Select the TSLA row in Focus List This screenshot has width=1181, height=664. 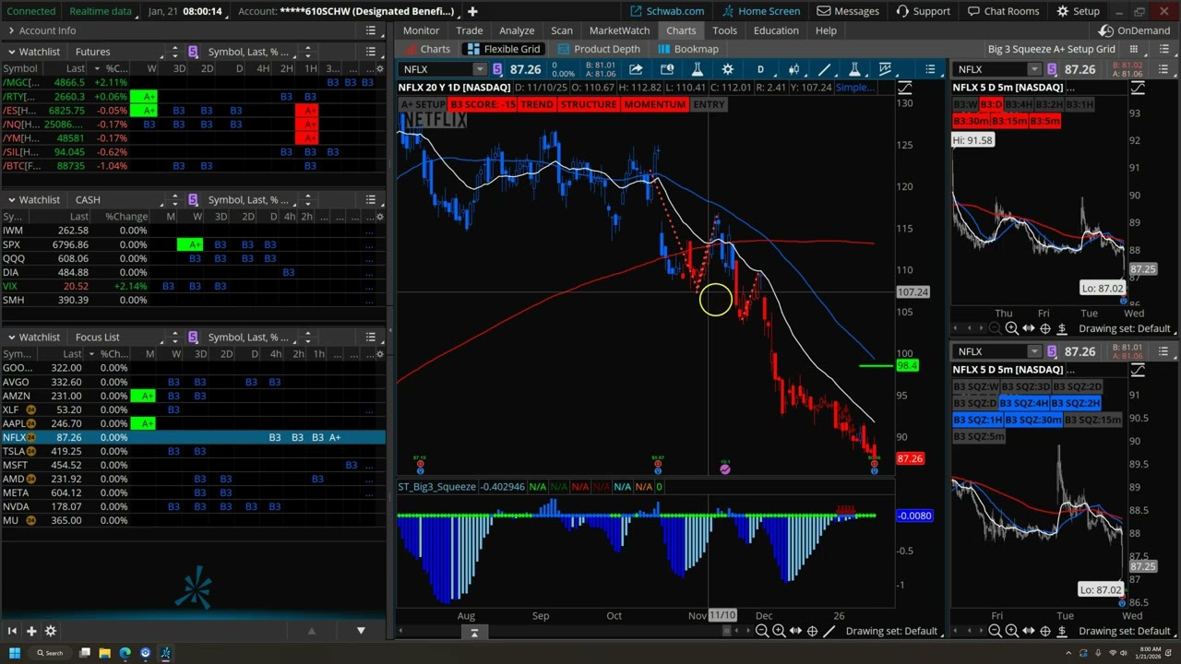coord(193,451)
